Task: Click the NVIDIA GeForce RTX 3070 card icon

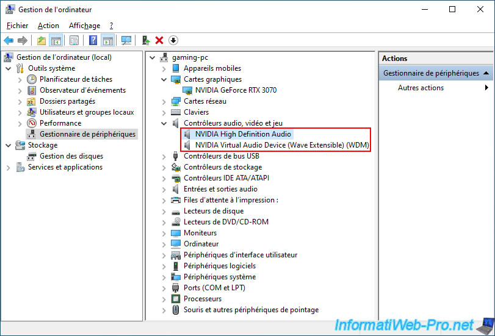Action: (187, 90)
